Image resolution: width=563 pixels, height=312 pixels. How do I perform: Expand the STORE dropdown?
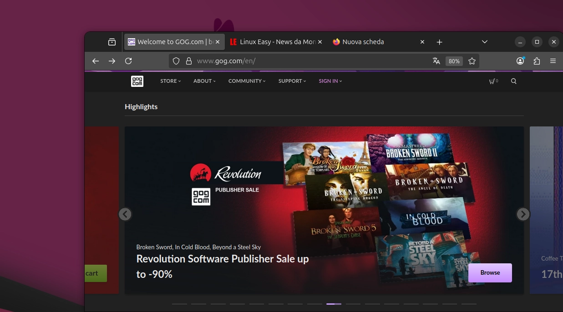[x=169, y=81]
